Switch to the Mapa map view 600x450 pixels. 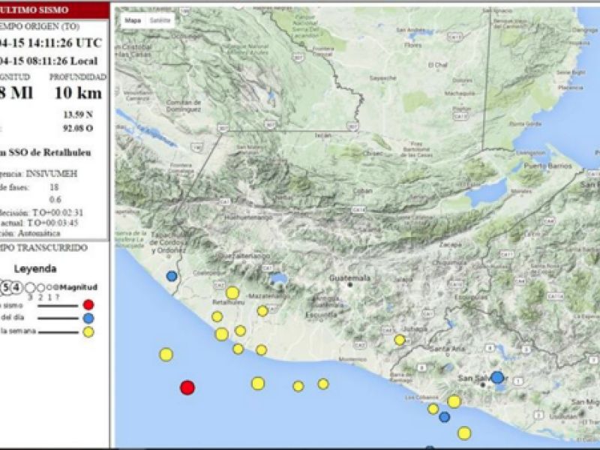[x=133, y=21]
